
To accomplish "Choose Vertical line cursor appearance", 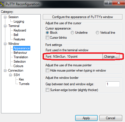I will [x=97, y=33].
